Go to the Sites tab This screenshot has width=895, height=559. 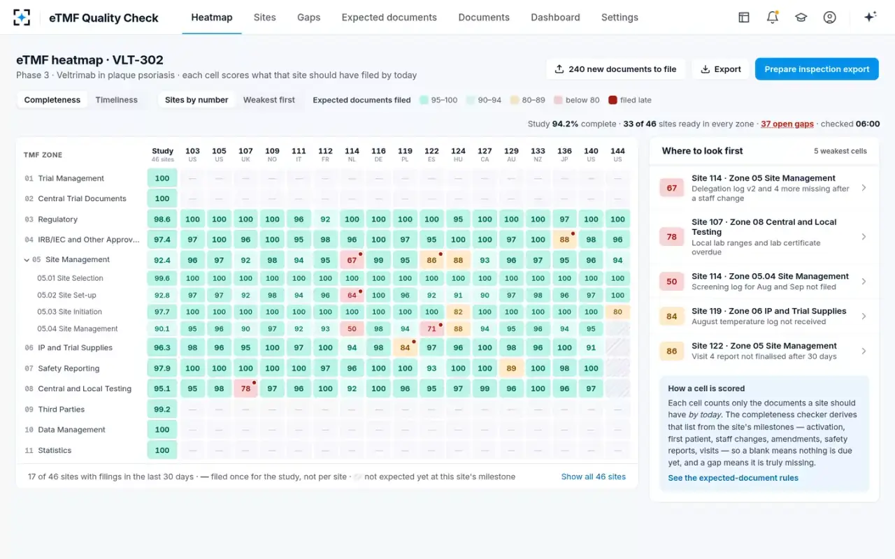tap(265, 17)
